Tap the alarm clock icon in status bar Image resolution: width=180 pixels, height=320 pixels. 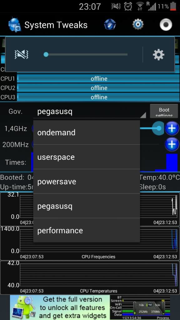[x=128, y=7]
